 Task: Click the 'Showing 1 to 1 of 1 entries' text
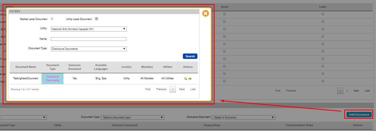(x=25, y=89)
